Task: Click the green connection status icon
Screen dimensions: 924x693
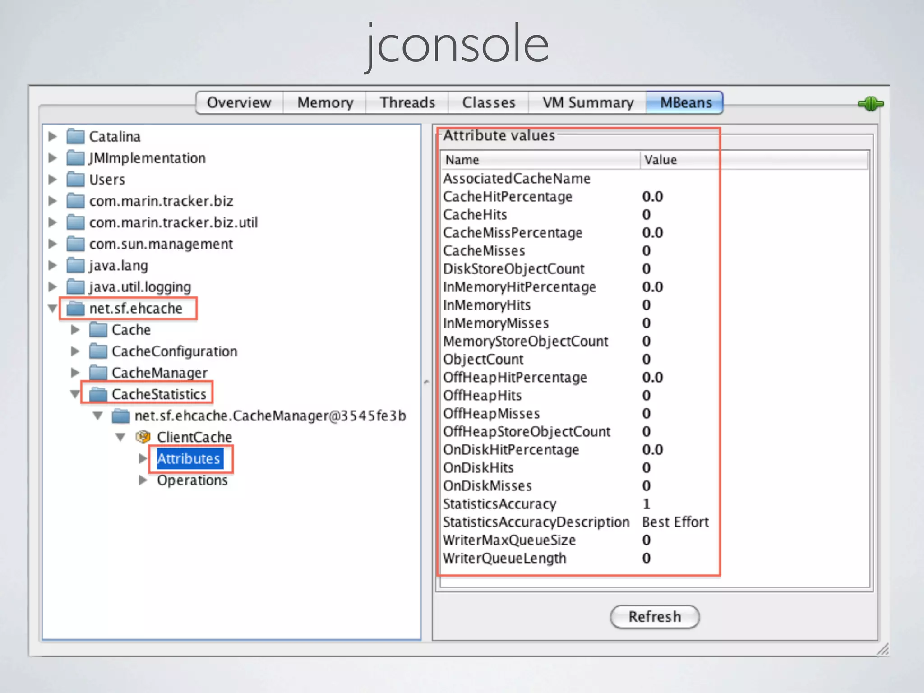Action: click(871, 104)
